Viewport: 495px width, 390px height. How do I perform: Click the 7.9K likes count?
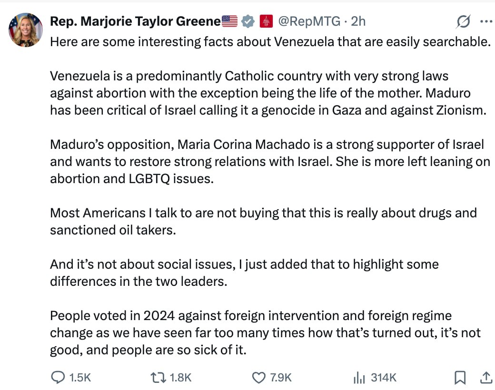coord(281,378)
